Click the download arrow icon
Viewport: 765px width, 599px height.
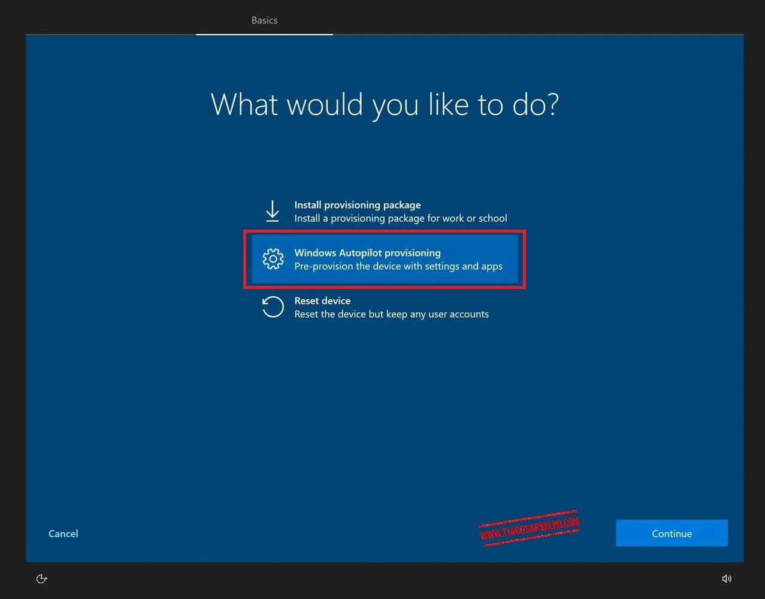[273, 212]
